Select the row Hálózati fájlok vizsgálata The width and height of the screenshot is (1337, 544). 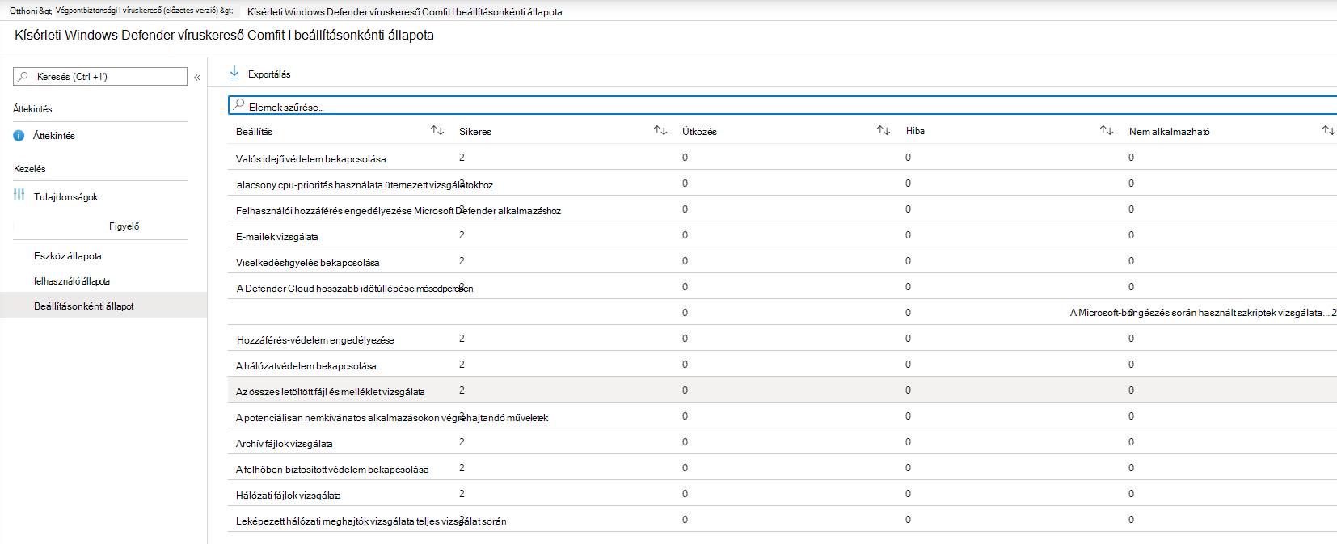[x=782, y=493]
